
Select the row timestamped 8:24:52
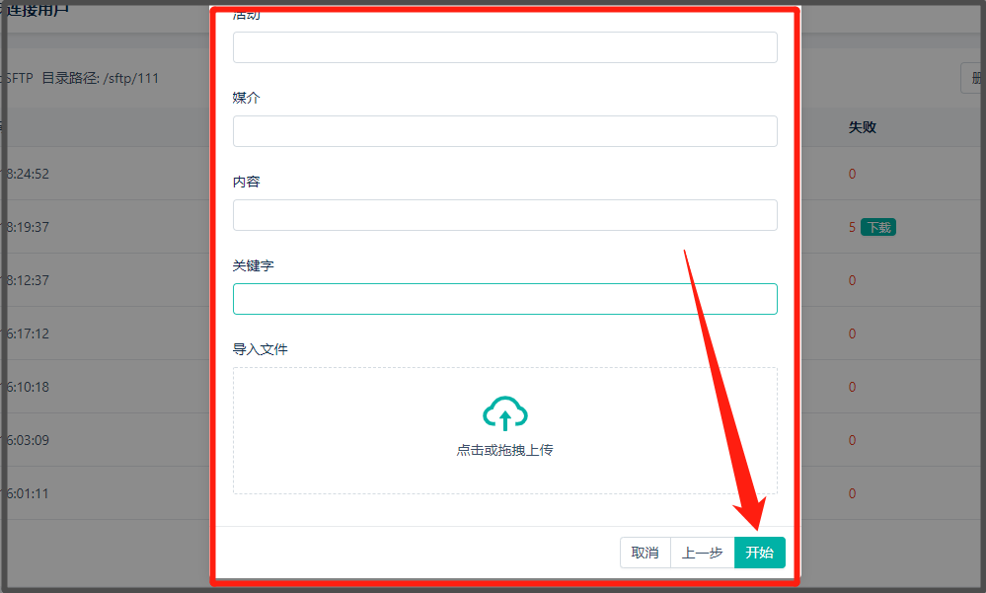tap(28, 174)
